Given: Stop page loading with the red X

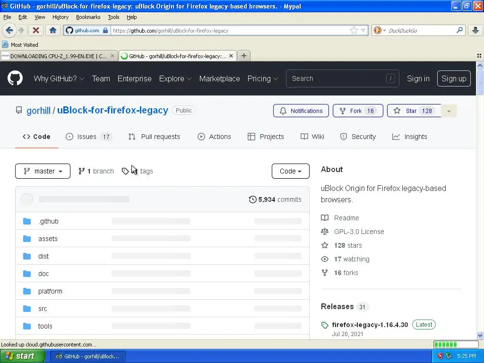Looking at the screenshot, I should (x=36, y=30).
